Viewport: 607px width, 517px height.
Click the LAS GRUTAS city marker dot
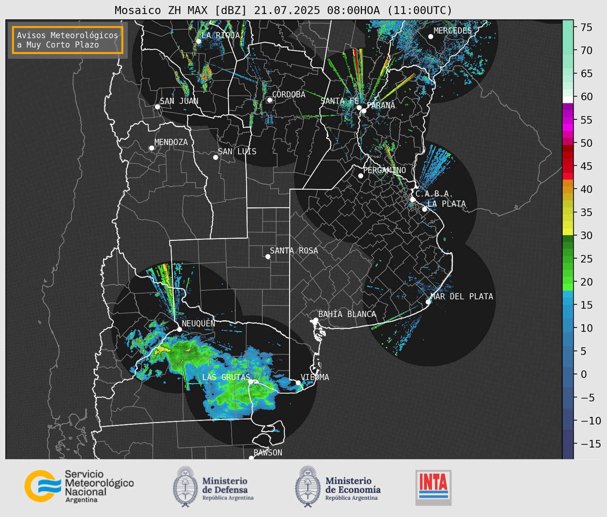tap(251, 382)
